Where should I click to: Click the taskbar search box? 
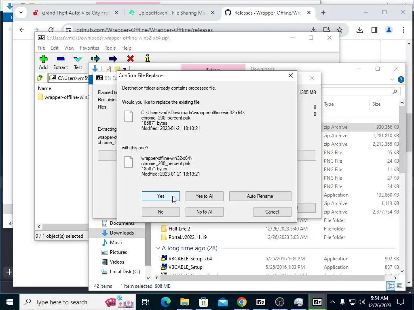point(78,302)
